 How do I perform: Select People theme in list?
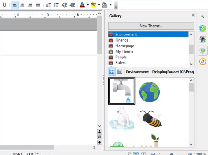(148, 57)
